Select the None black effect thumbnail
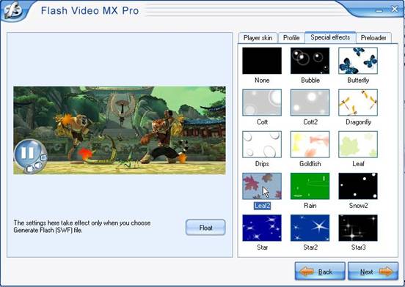This screenshot has width=405, height=287. (262, 61)
